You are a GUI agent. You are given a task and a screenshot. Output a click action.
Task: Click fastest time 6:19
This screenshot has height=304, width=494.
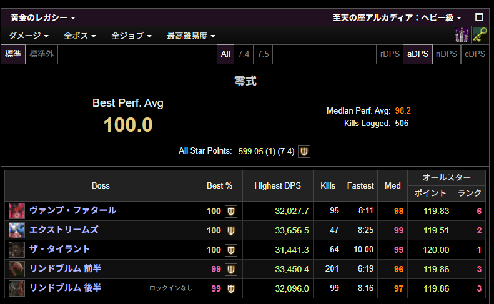365,268
